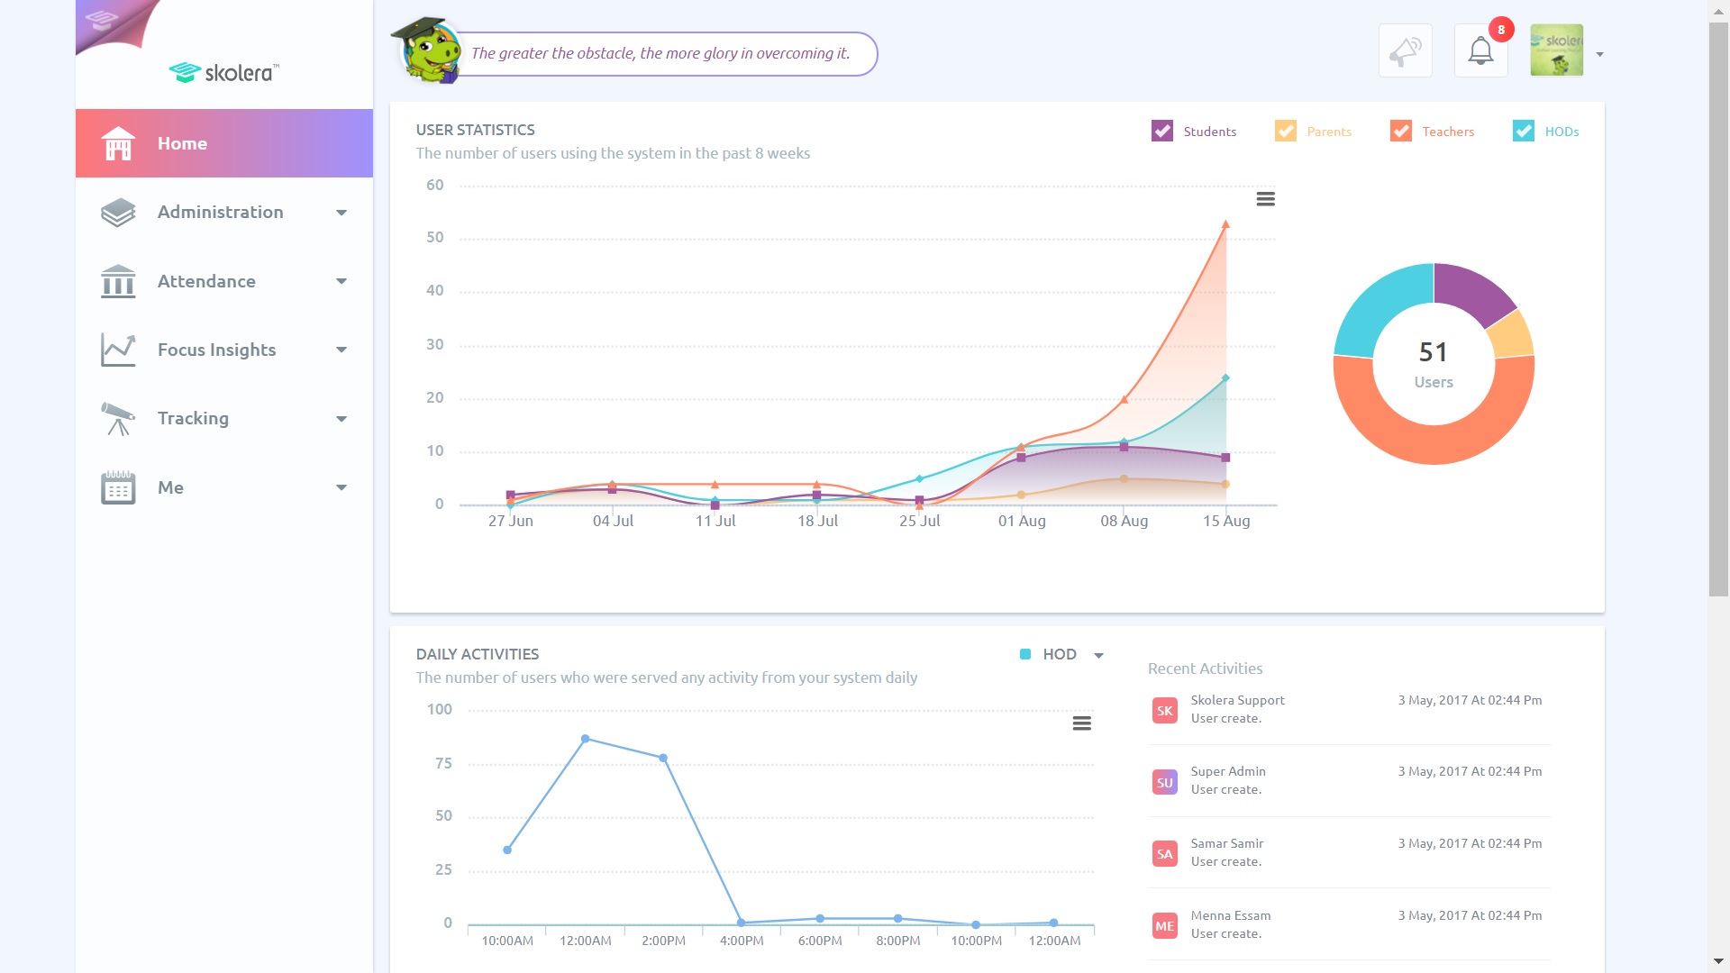
Task: Disable the Teachers checkbox
Action: click(1400, 132)
